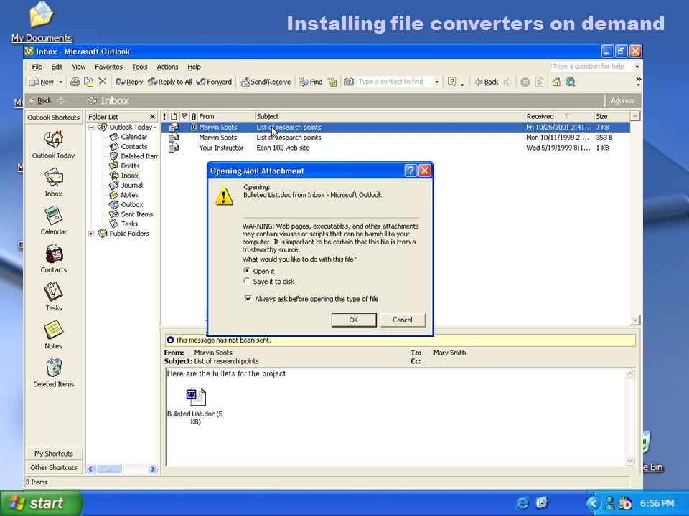Open My Documents desktop icon
Image resolution: width=689 pixels, height=516 pixels.
coord(42,14)
